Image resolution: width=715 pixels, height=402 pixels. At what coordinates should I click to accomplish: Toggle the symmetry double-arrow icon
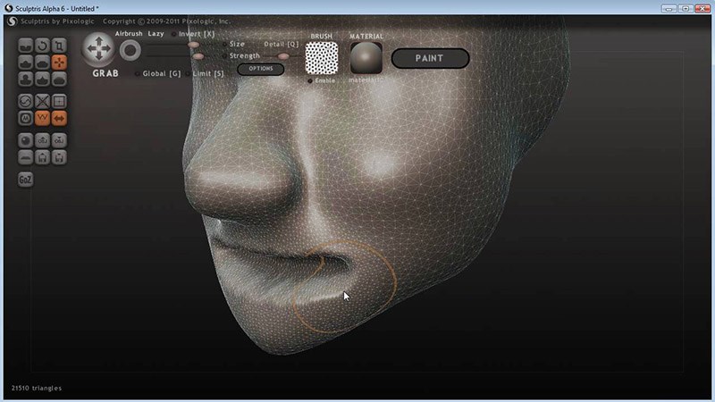tap(59, 118)
